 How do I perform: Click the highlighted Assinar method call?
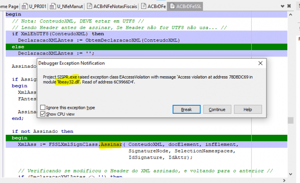click(111, 144)
